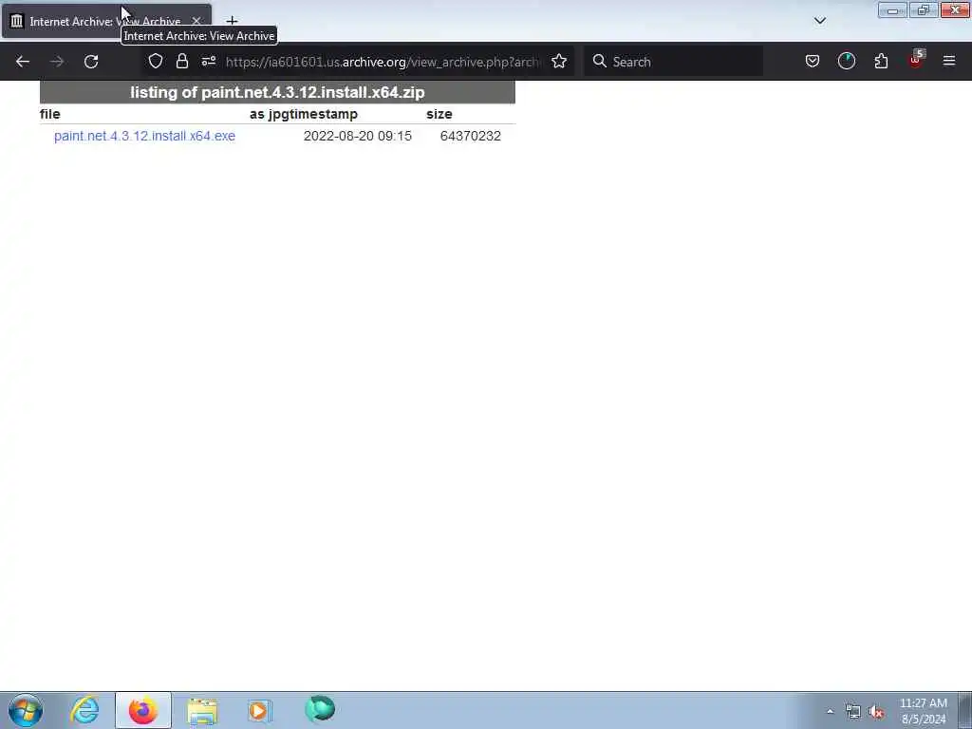
Task: Switch to Firefox in taskbar
Action: 143,710
